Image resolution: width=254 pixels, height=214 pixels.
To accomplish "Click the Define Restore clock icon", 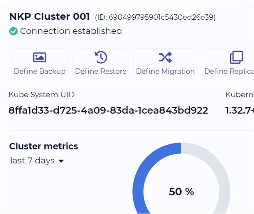I will click(101, 57).
